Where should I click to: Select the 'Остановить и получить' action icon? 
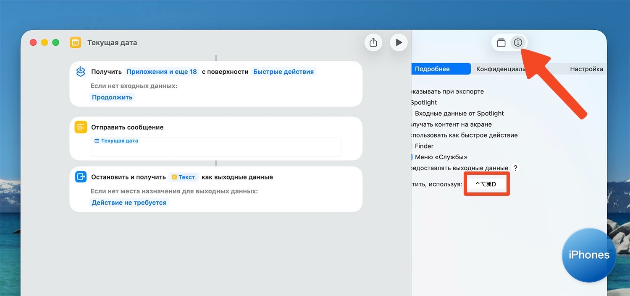click(81, 177)
